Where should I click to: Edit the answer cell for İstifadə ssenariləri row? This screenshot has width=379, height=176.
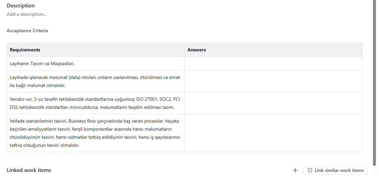coord(273,133)
